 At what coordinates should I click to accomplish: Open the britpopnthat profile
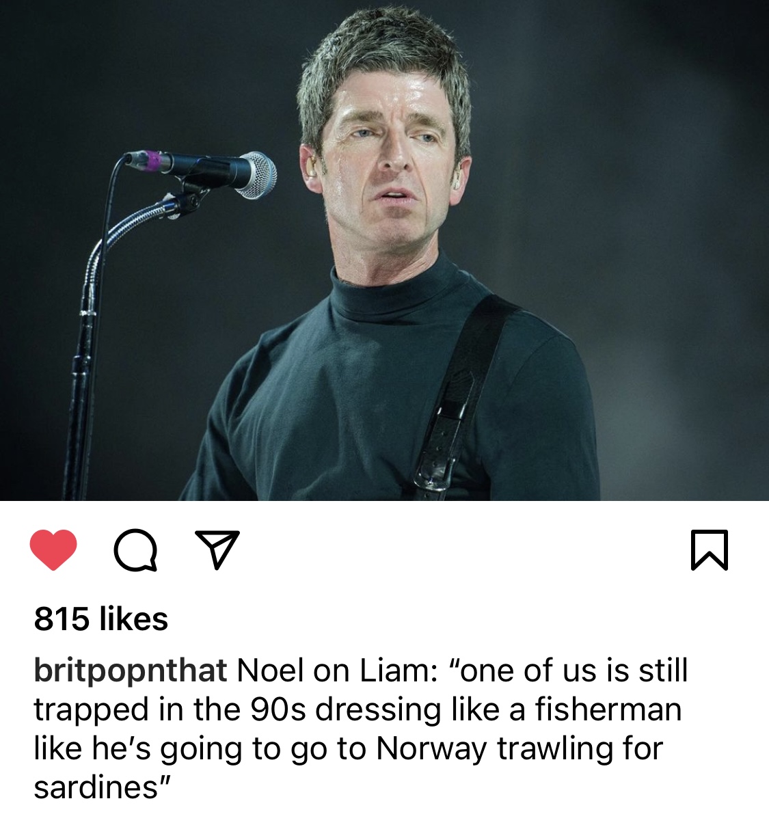coord(131,670)
